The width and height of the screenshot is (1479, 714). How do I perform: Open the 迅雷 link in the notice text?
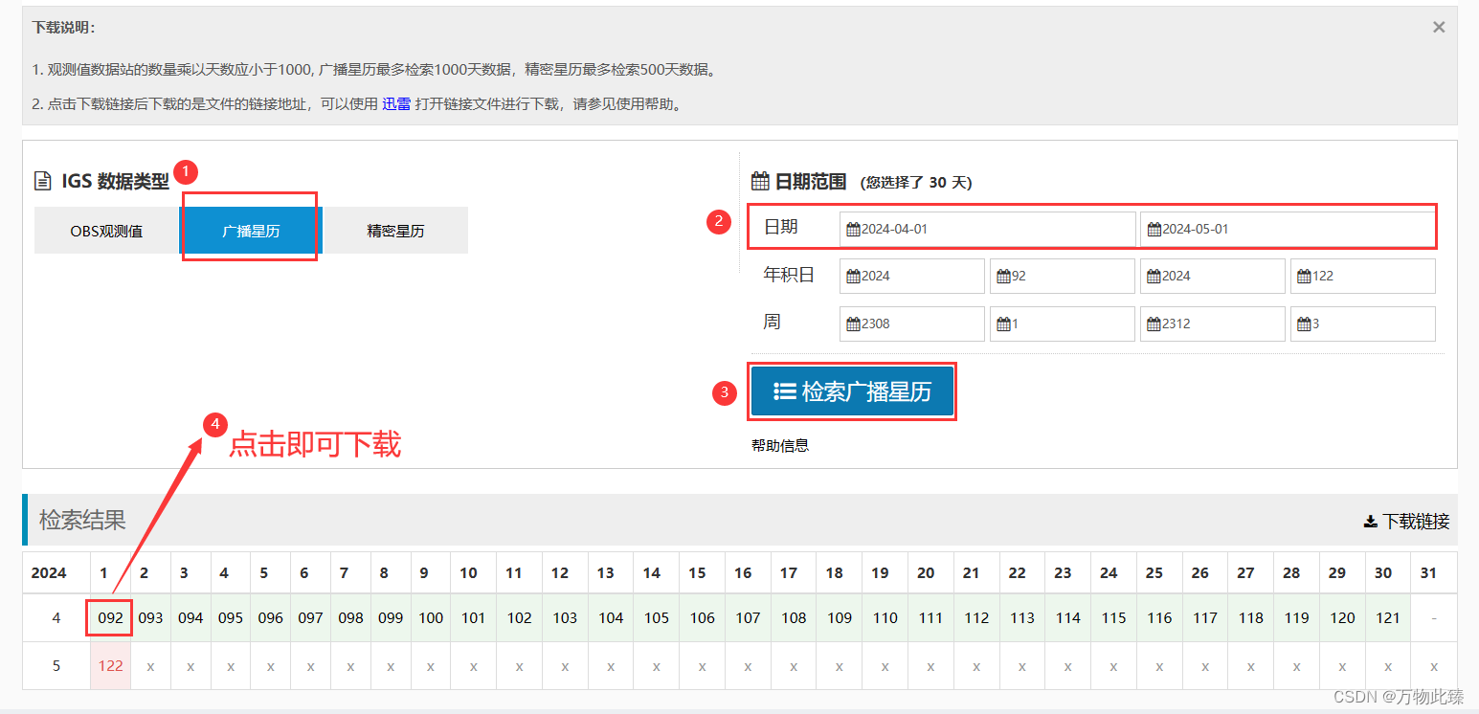tap(396, 103)
